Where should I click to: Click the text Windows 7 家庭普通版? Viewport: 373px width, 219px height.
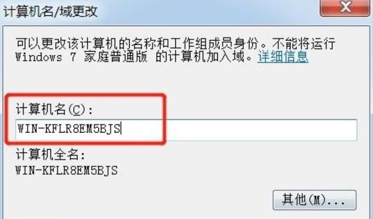[81, 57]
